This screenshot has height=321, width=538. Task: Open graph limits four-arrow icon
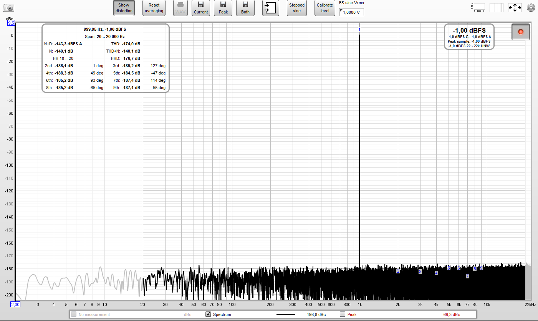[x=515, y=8]
